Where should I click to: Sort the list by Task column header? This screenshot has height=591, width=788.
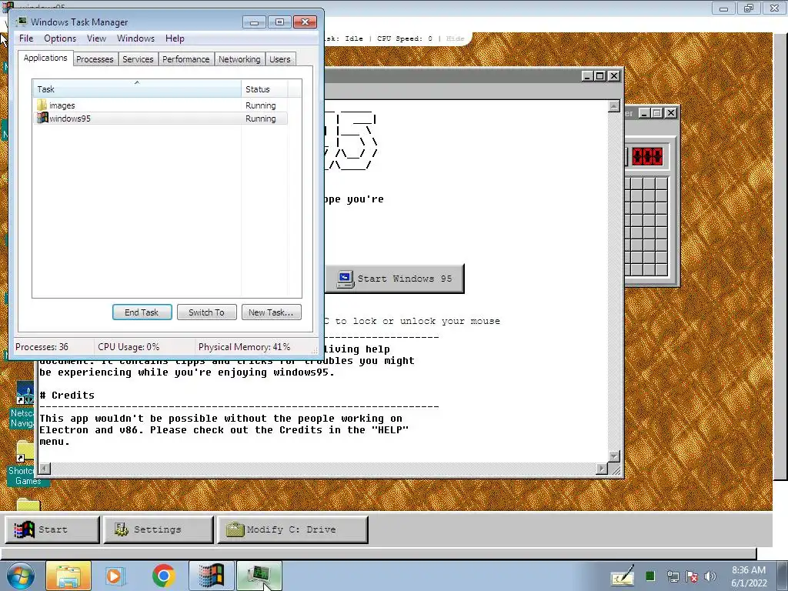tap(137, 89)
